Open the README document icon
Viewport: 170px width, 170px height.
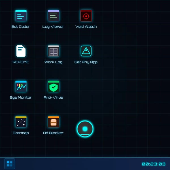[x=21, y=51]
